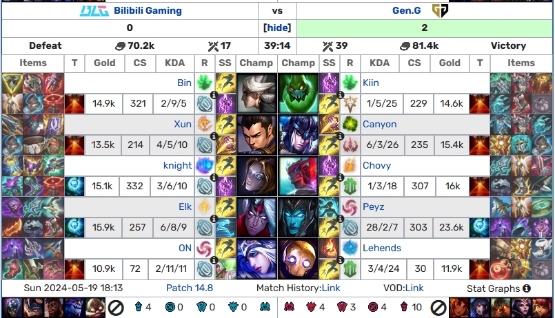Viewport: 555px width, 318px height.
Task: Open the Match History link
Action: (331, 288)
